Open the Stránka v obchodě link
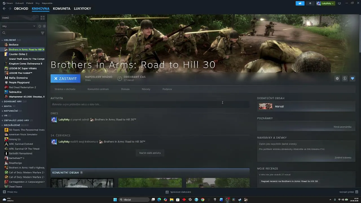The width and height of the screenshot is (361, 203). pyautogui.click(x=65, y=89)
